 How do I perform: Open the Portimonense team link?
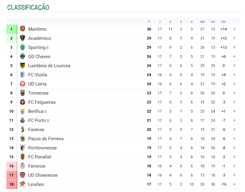(x=42, y=148)
